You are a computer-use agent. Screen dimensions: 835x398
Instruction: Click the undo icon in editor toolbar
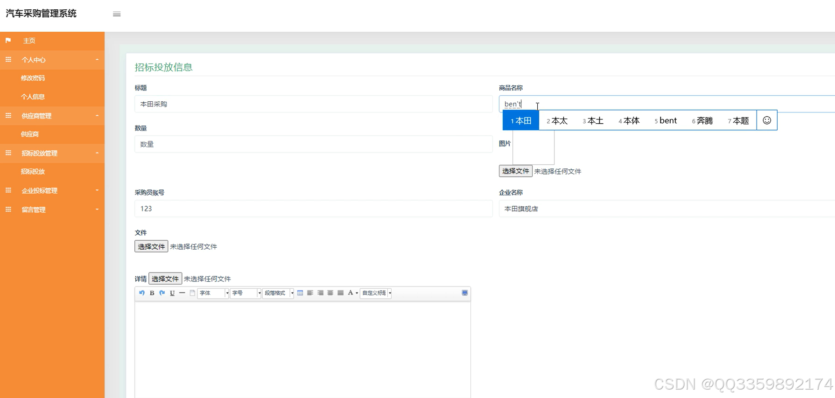pyautogui.click(x=142, y=293)
